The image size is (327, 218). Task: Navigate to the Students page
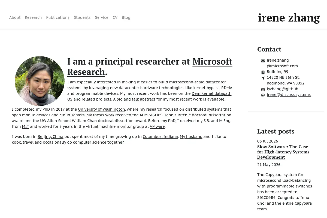click(82, 17)
